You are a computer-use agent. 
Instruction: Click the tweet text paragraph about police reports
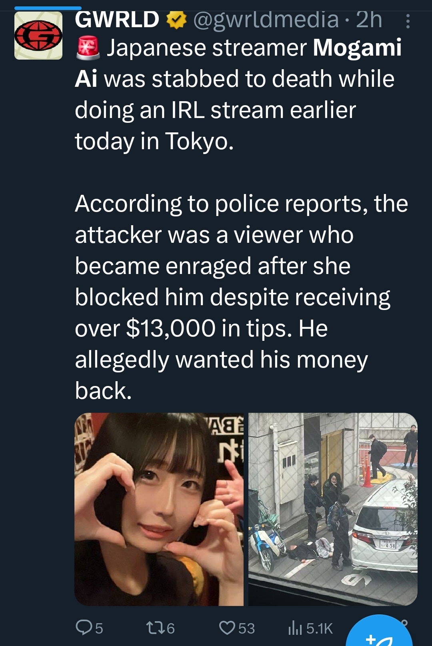point(242,297)
